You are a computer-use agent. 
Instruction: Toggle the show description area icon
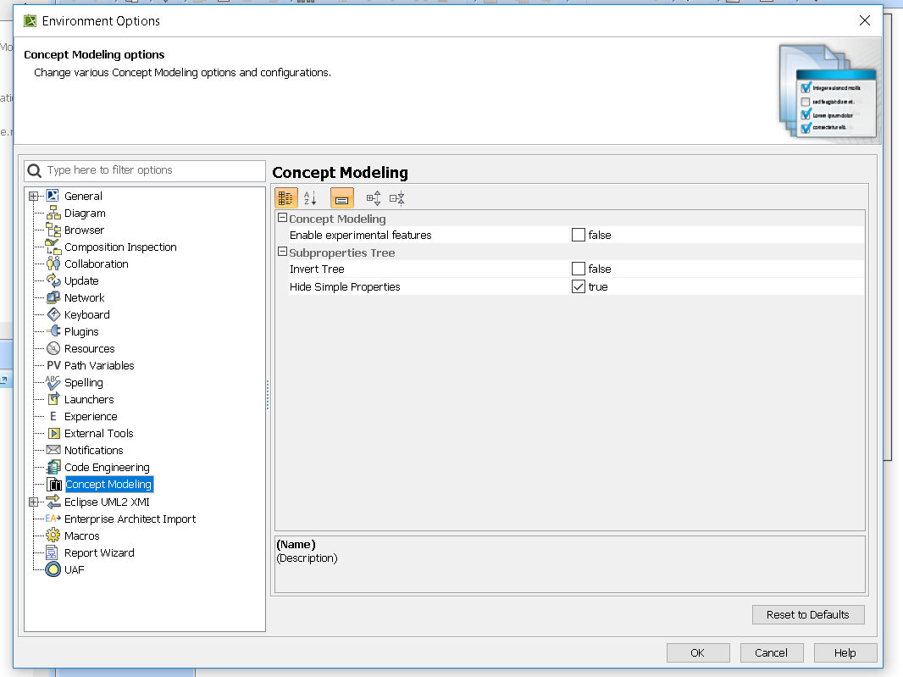point(341,198)
